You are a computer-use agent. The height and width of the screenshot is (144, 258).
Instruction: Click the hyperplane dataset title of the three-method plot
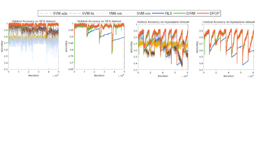[229, 22]
